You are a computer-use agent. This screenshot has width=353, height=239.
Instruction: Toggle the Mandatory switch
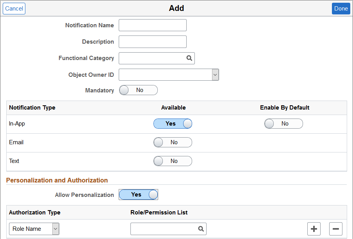[x=138, y=90]
